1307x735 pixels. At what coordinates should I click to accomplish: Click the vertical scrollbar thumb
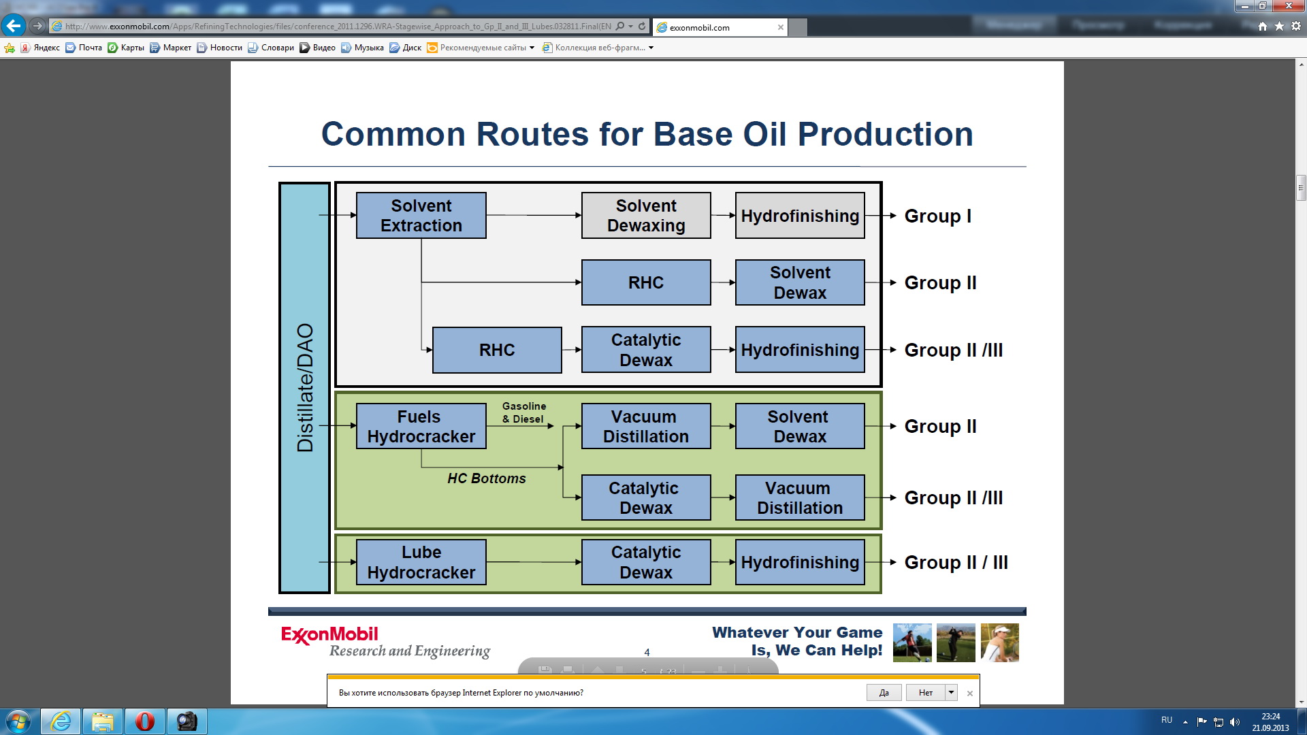tap(1301, 187)
